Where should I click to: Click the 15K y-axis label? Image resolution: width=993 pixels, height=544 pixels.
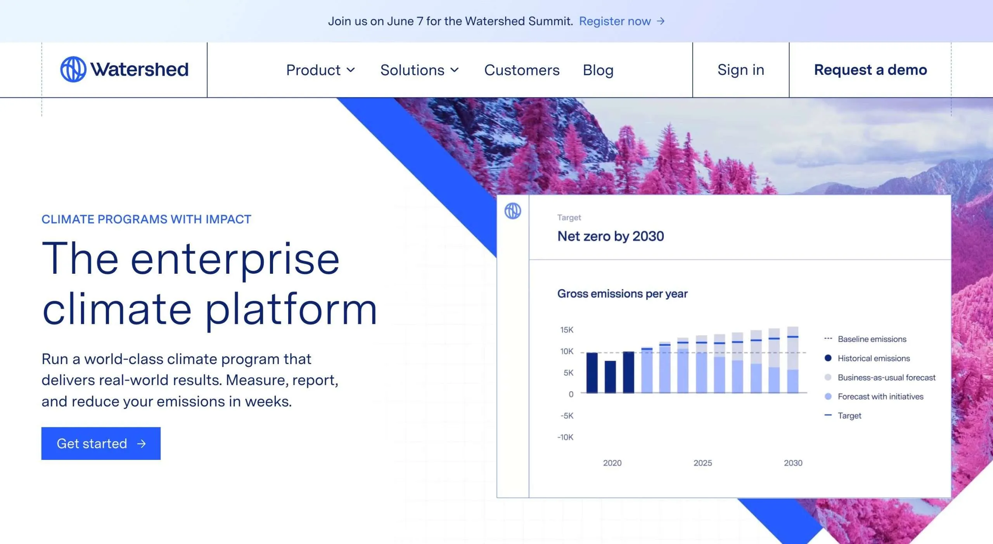pyautogui.click(x=566, y=330)
